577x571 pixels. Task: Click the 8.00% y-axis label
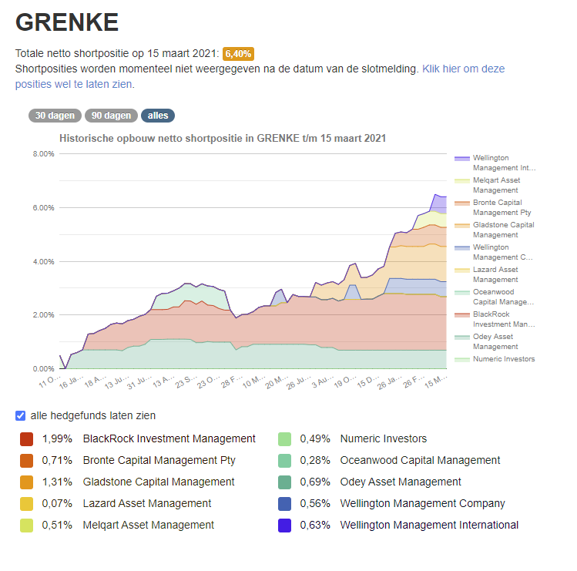(43, 154)
